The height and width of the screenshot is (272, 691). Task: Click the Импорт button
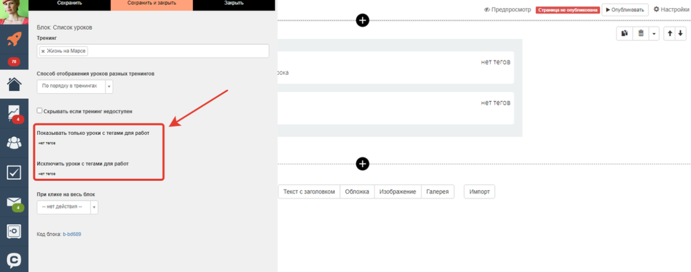[x=479, y=191]
